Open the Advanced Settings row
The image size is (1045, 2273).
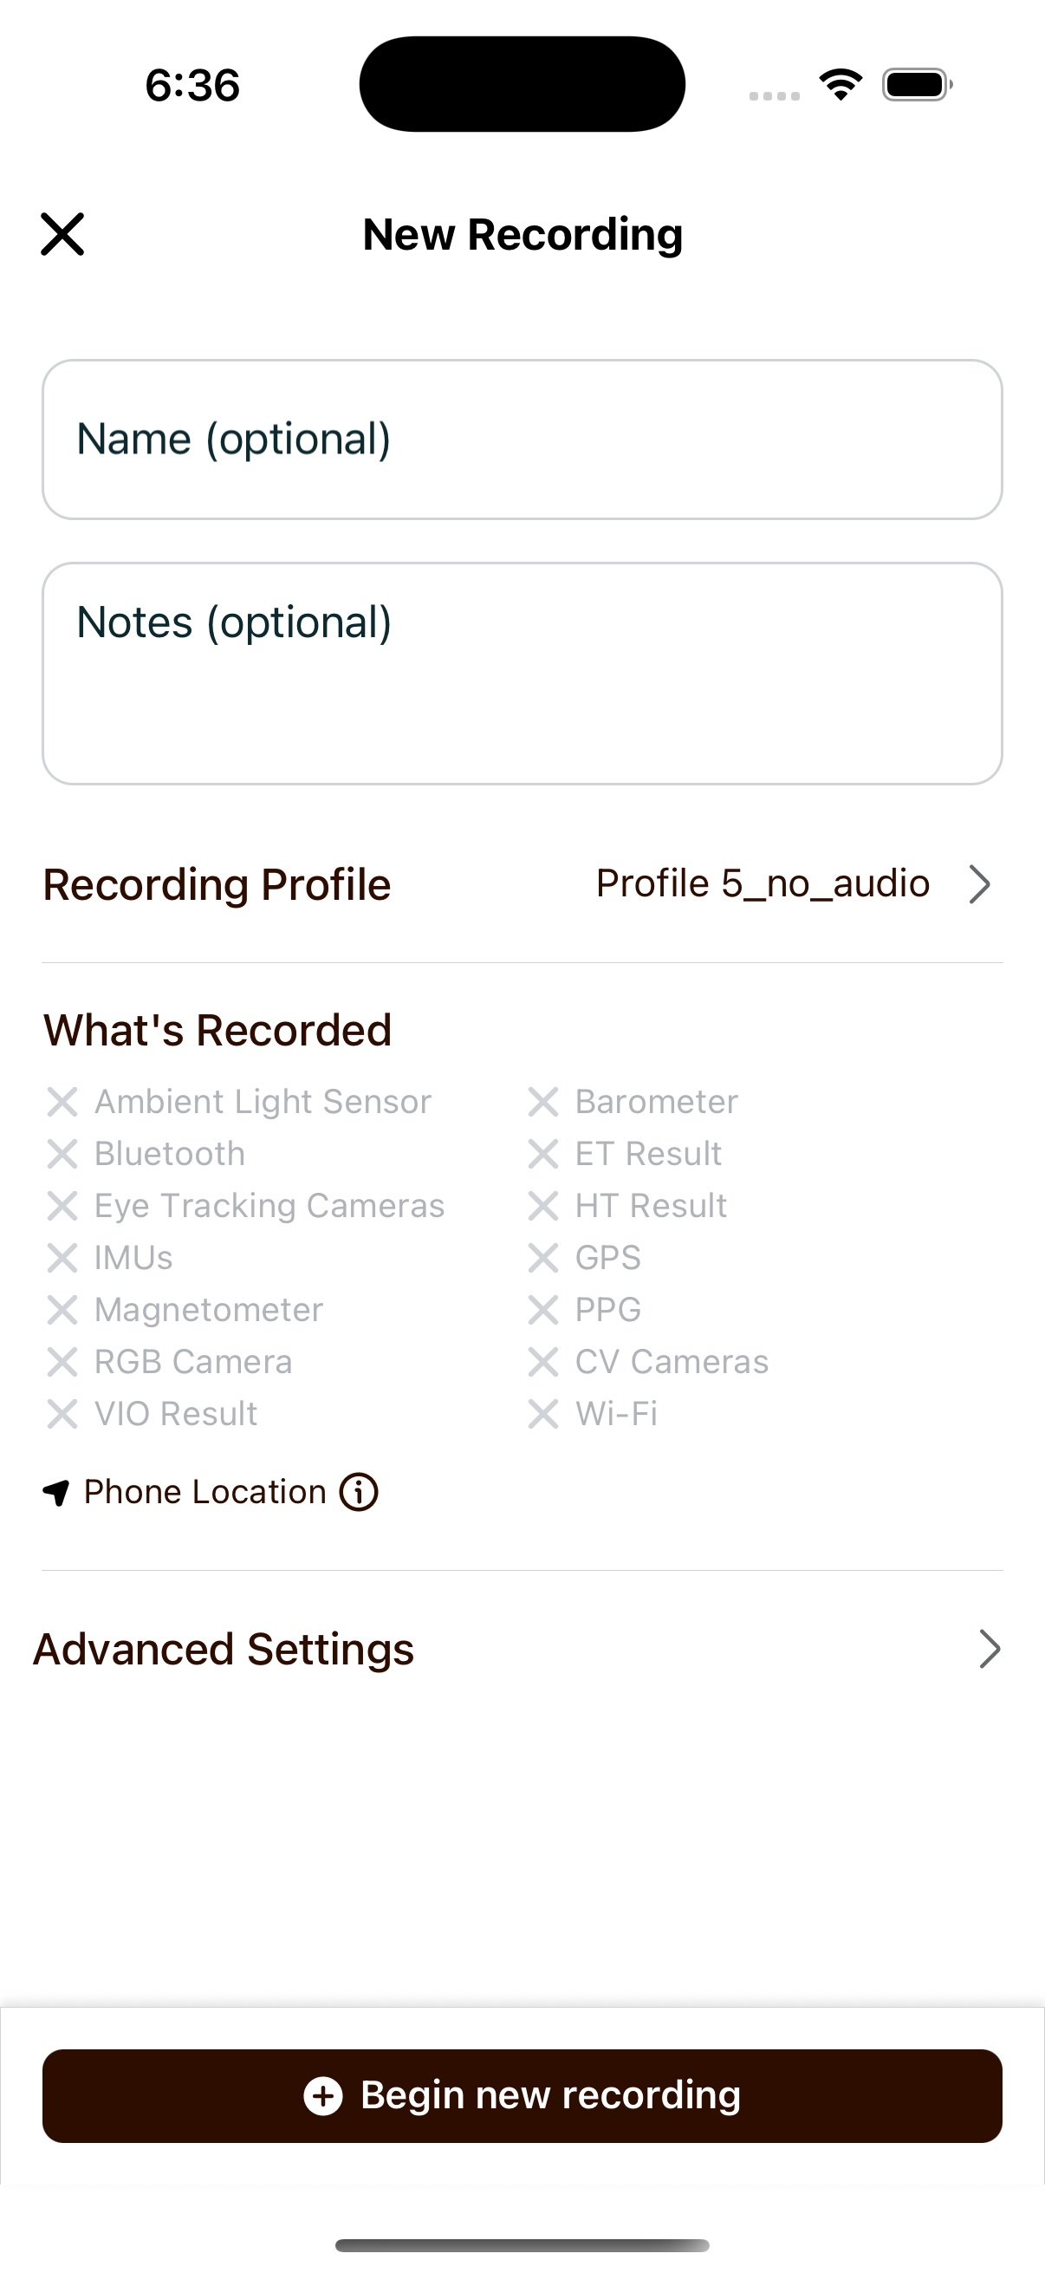point(224,1649)
